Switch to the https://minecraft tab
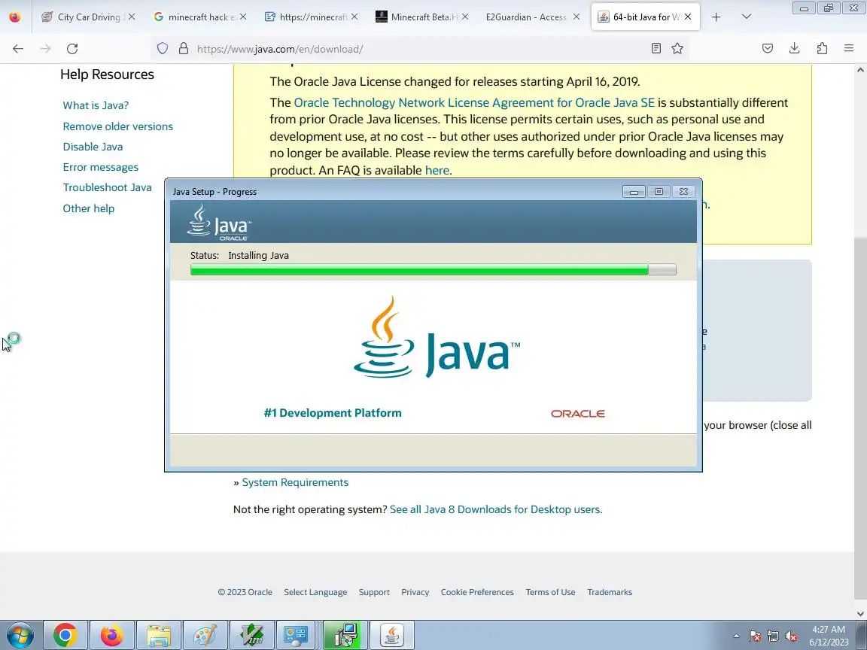Image resolution: width=867 pixels, height=650 pixels. coord(310,17)
